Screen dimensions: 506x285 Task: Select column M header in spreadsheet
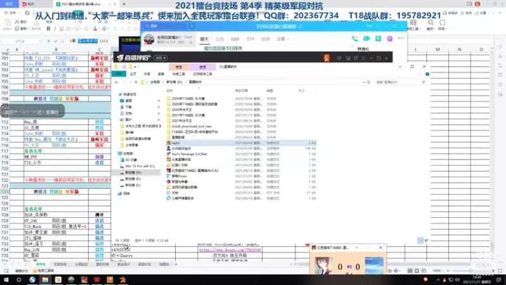click(438, 49)
